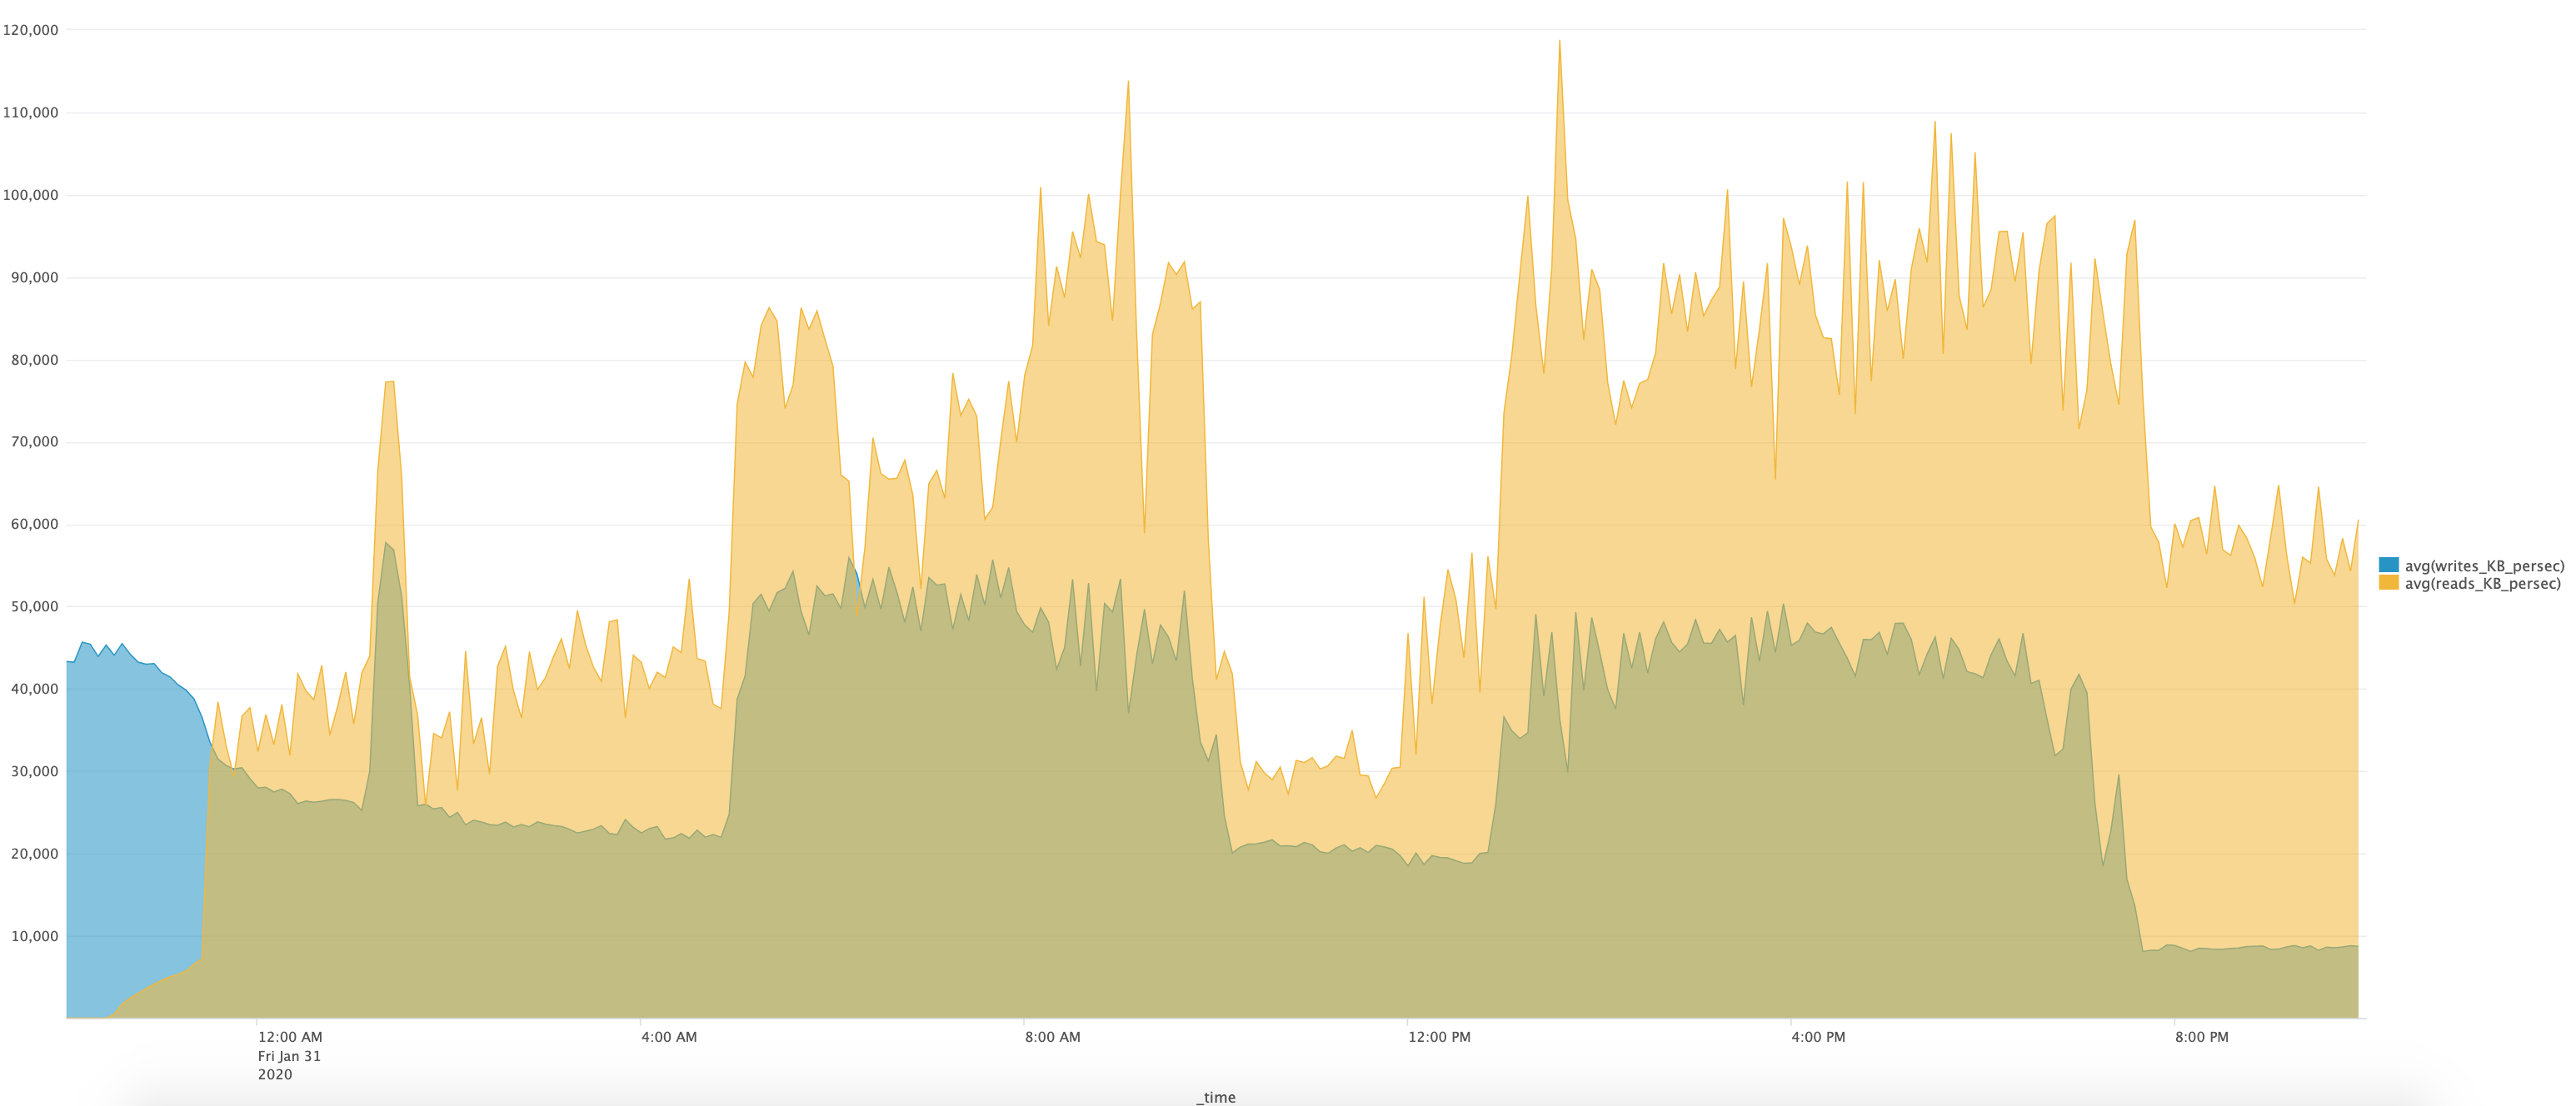
Task: Select the avg(writes_KB_persec) legend label
Action: pos(2484,566)
